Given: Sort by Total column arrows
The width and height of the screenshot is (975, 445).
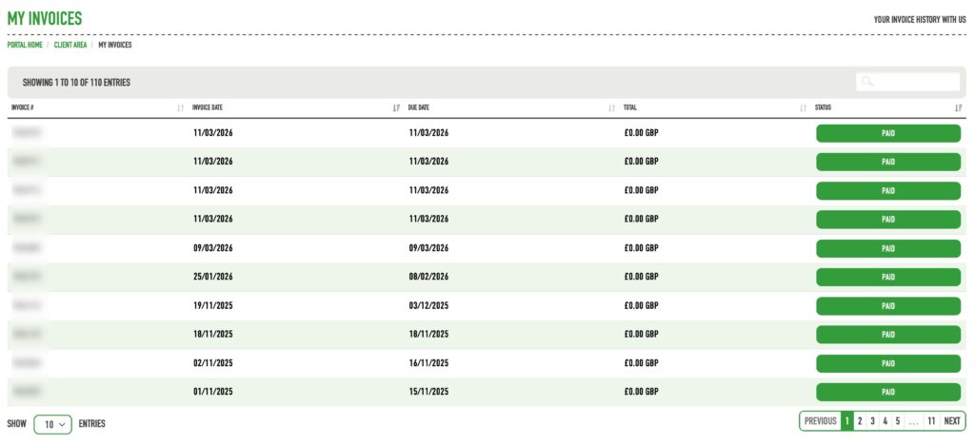Looking at the screenshot, I should [803, 108].
